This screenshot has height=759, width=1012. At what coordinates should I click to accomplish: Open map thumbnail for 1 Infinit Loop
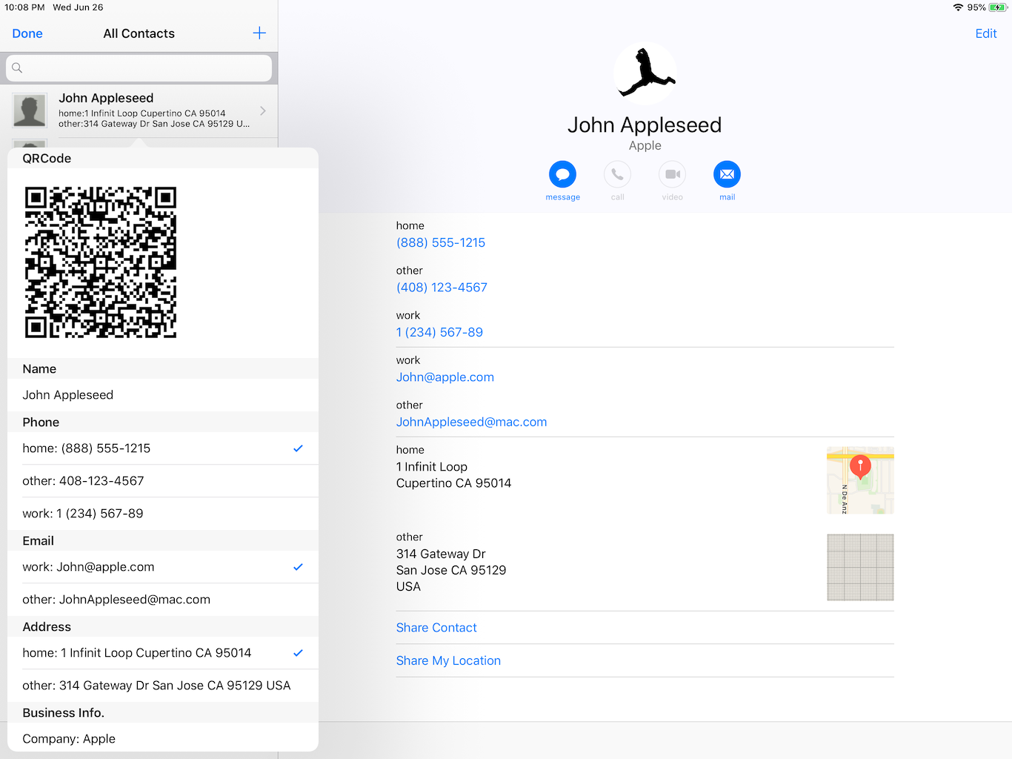(860, 480)
